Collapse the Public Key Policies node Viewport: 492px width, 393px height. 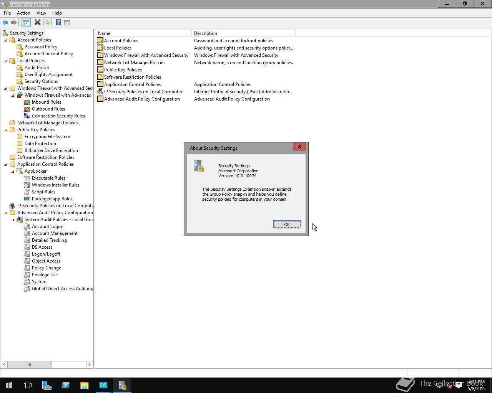[x=5, y=130]
